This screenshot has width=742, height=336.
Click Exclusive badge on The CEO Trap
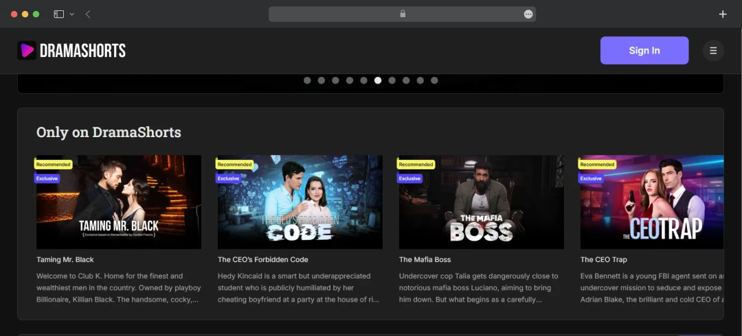click(591, 179)
